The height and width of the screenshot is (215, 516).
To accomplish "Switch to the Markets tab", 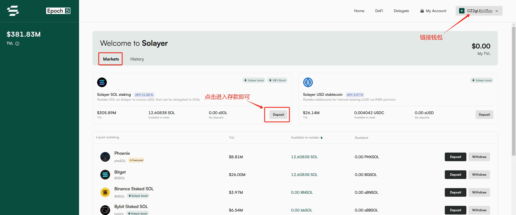I will (111, 59).
